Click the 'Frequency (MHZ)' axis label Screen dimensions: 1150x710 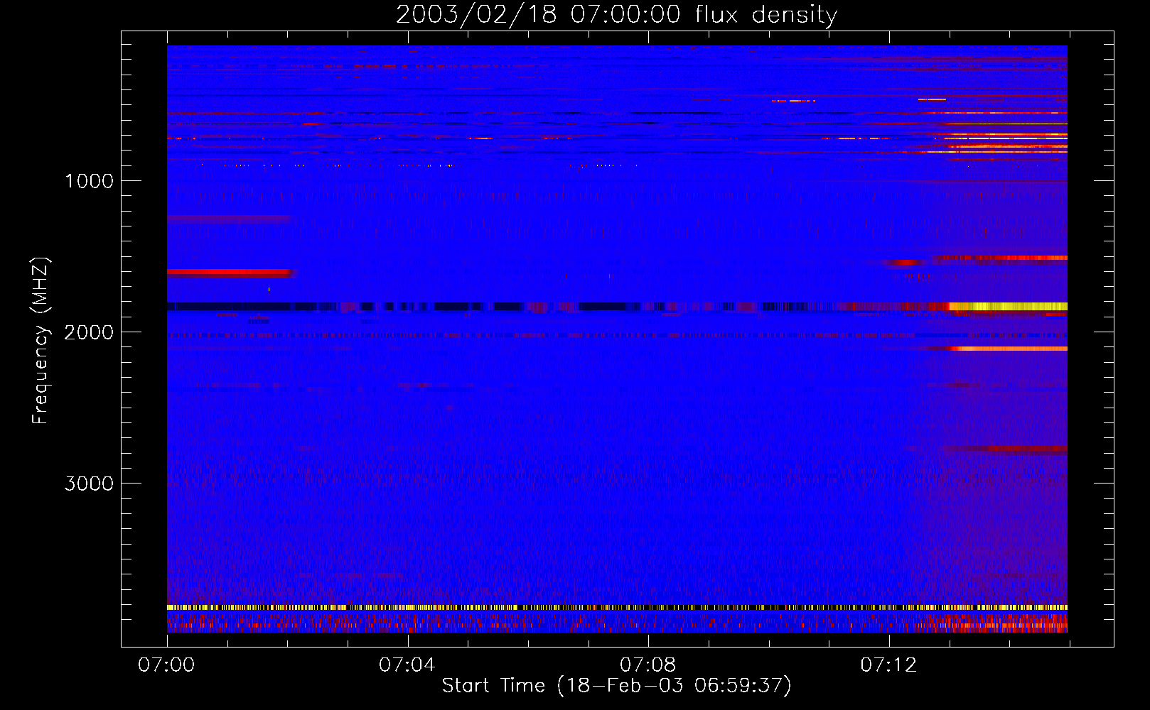(x=41, y=341)
